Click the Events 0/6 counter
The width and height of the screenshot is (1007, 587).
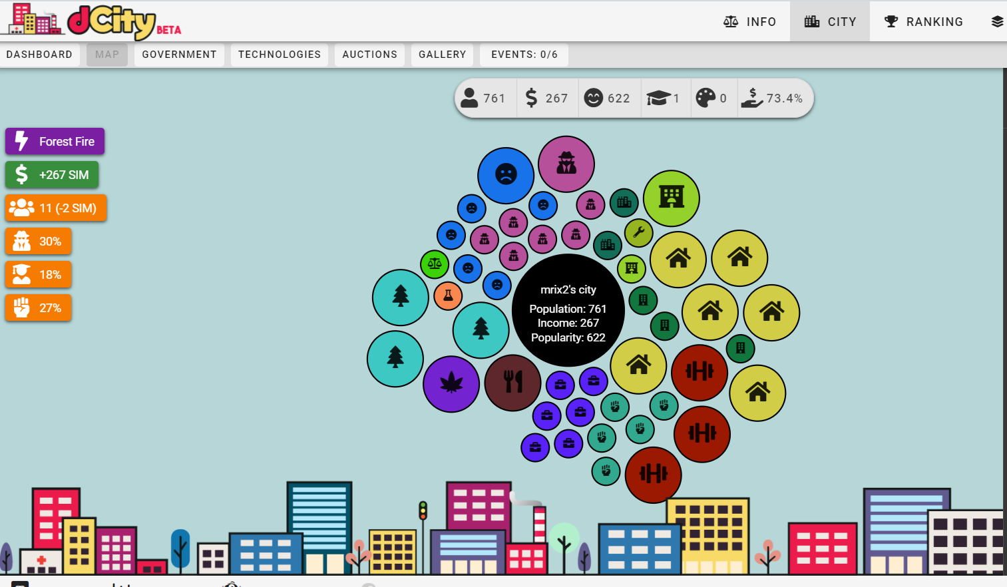point(524,55)
